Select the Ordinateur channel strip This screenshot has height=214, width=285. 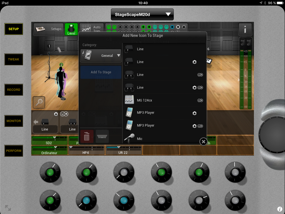pyautogui.click(x=49, y=150)
